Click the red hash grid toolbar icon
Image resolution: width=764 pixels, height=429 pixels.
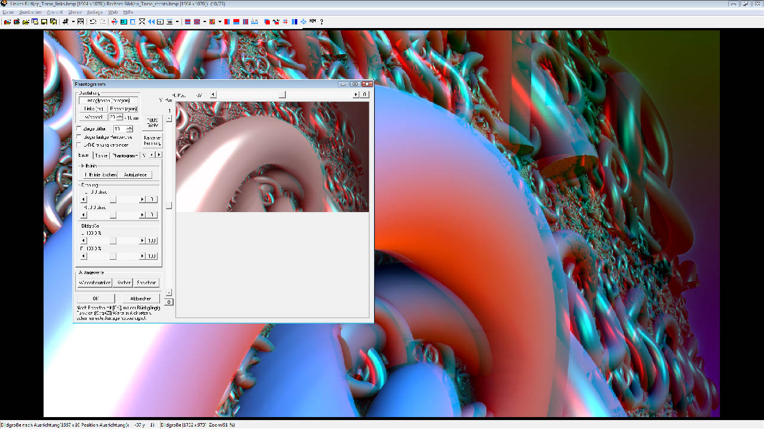click(285, 21)
